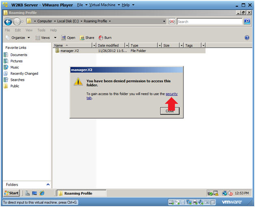Click in the Search input field
This screenshot has width=255, height=207.
click(x=210, y=22)
